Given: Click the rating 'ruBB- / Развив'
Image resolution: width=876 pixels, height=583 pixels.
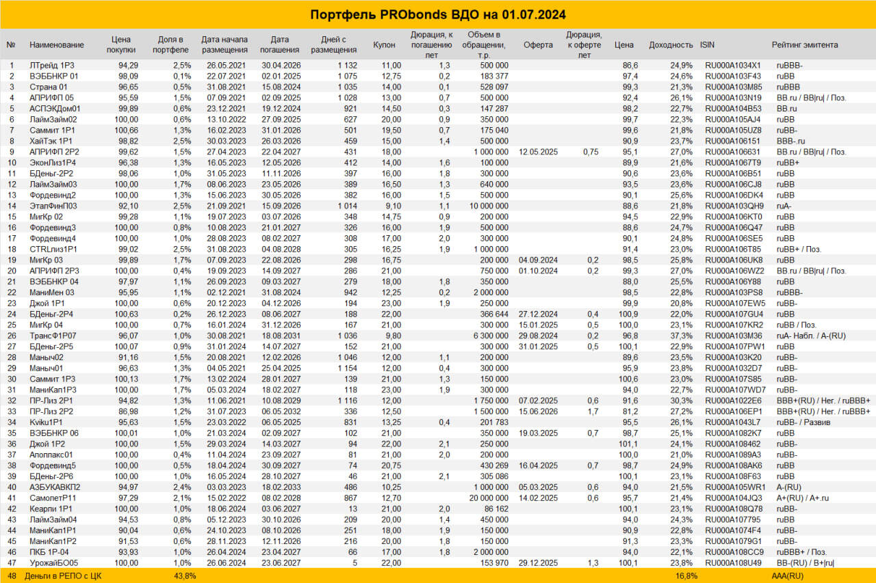Looking at the screenshot, I should click(x=804, y=422).
